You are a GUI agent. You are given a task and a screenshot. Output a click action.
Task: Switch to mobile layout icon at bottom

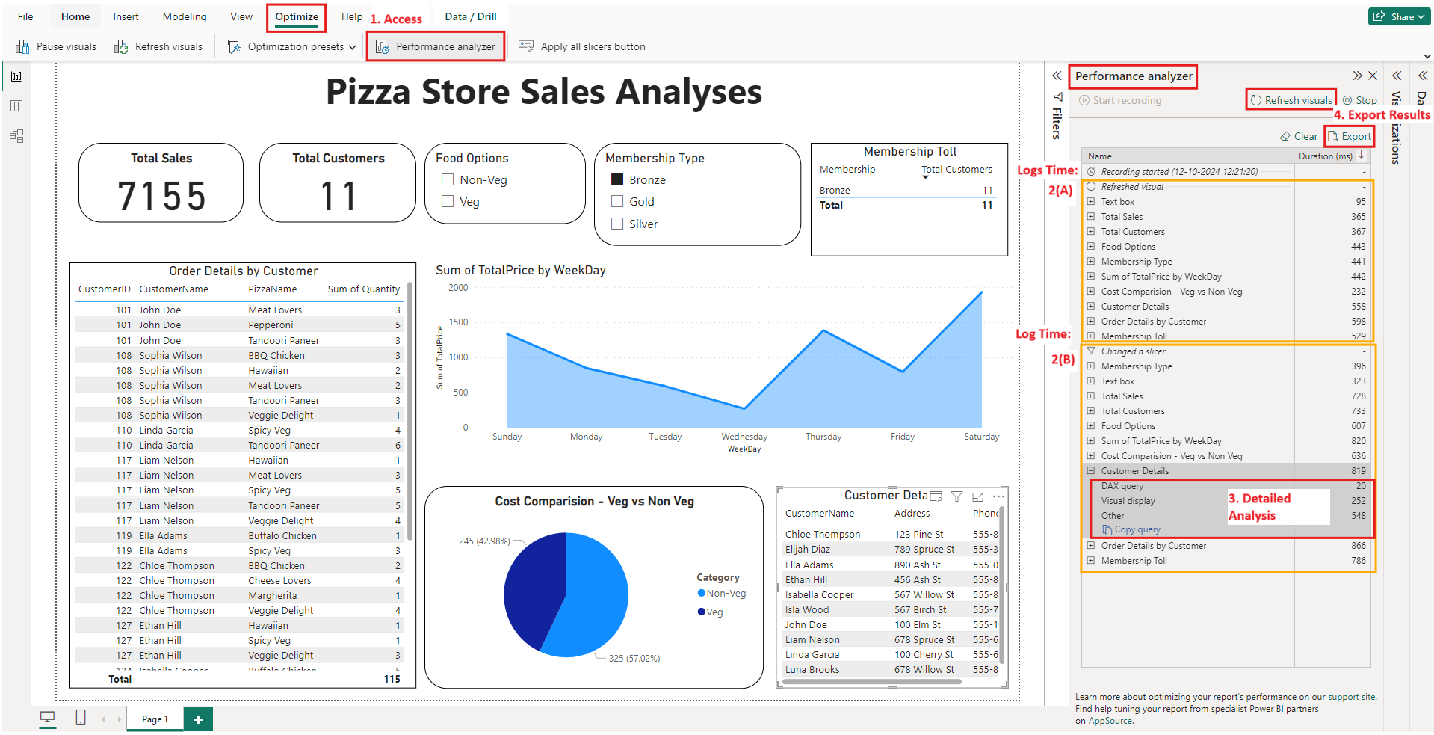tap(81, 718)
